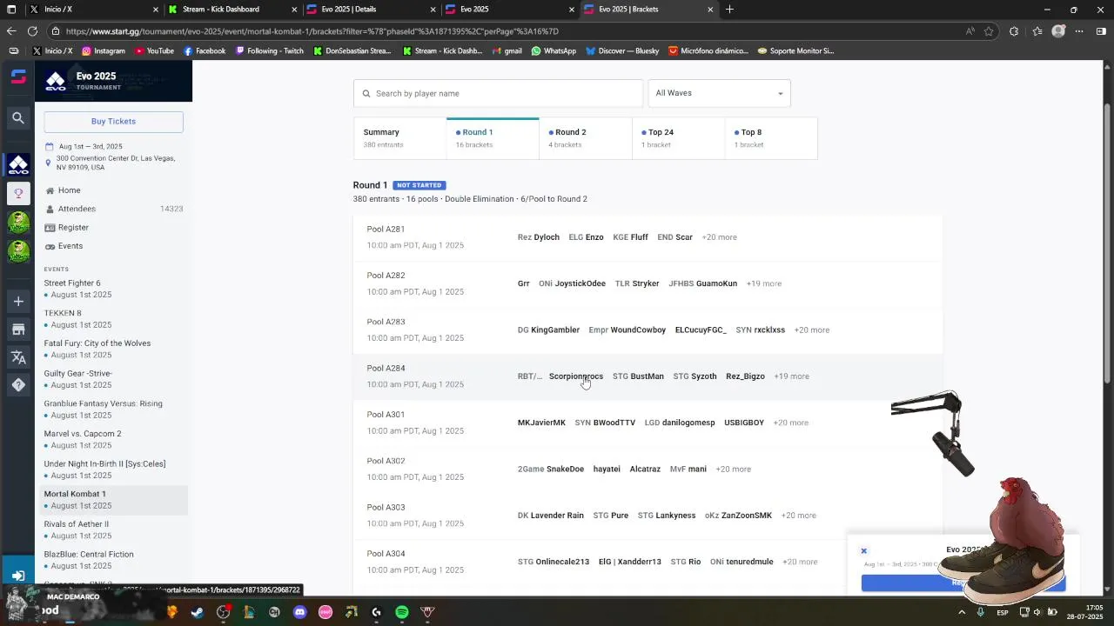Click the plus icon in left sidebar
The height and width of the screenshot is (626, 1114).
[18, 302]
